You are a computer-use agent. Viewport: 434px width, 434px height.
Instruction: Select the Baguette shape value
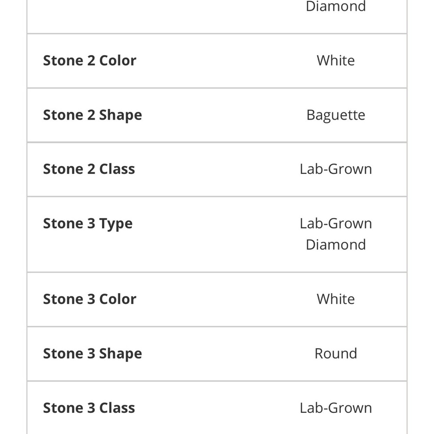coord(335,115)
